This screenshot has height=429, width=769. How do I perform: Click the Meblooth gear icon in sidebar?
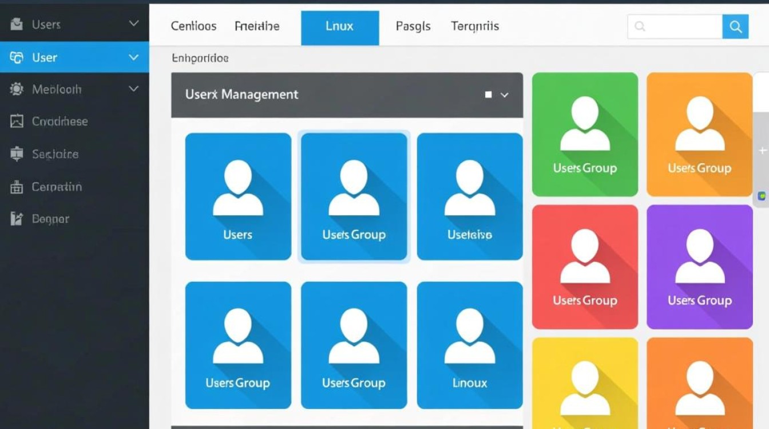click(x=17, y=89)
